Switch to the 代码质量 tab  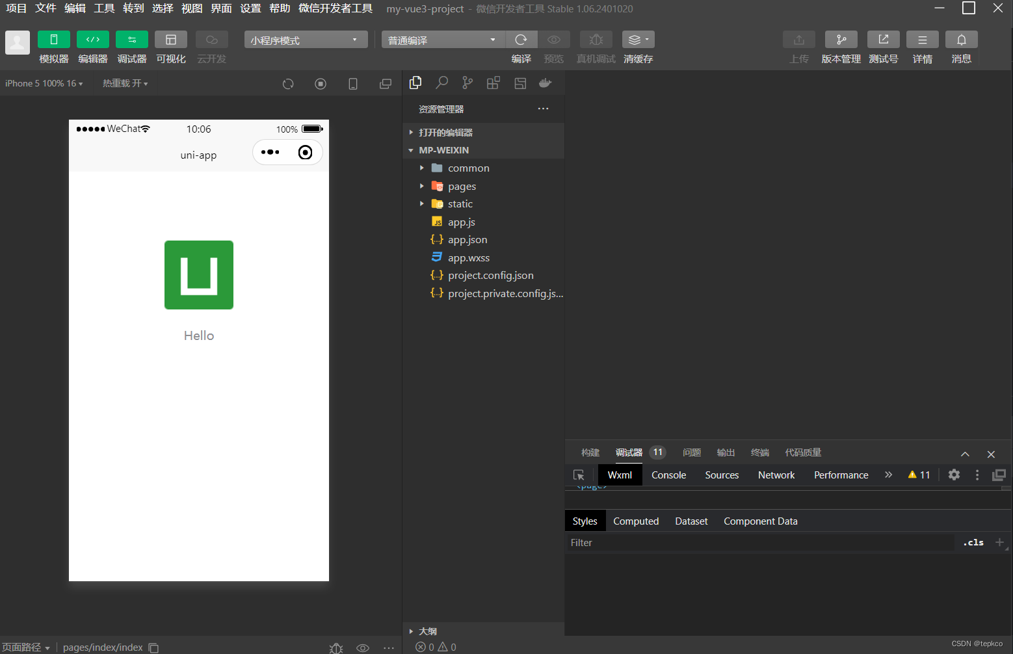coord(803,452)
